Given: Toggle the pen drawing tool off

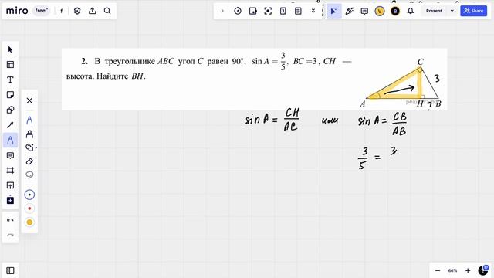Looking at the screenshot, I should click(x=10, y=141).
